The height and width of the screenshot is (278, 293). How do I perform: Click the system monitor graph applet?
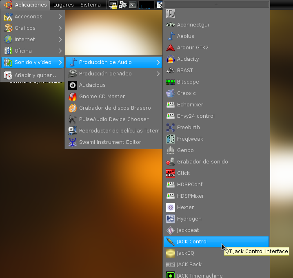tap(146, 5)
